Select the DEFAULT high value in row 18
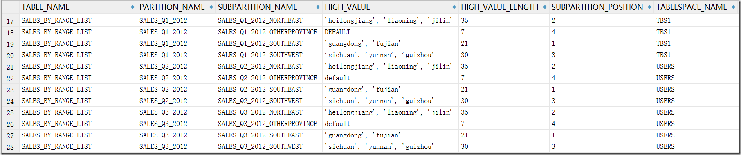The width and height of the screenshot is (741, 155). [x=337, y=32]
